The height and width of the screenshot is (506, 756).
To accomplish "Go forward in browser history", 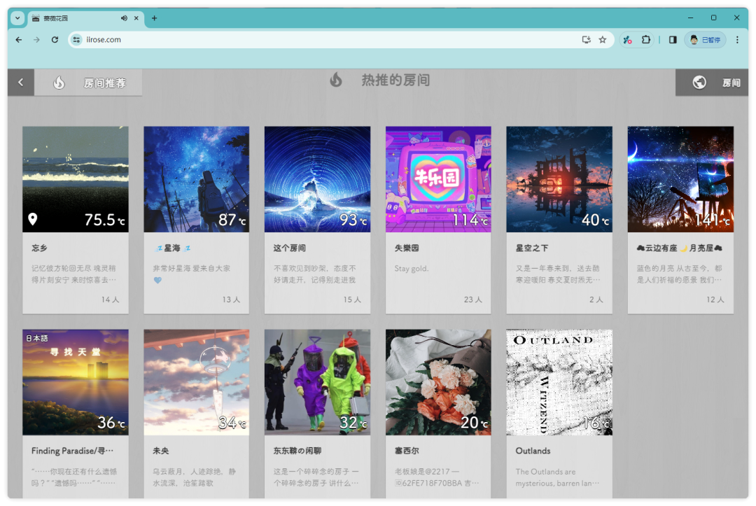I will click(36, 39).
